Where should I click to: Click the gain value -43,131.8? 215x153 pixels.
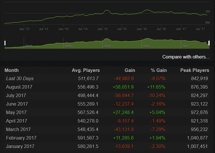point(124,130)
